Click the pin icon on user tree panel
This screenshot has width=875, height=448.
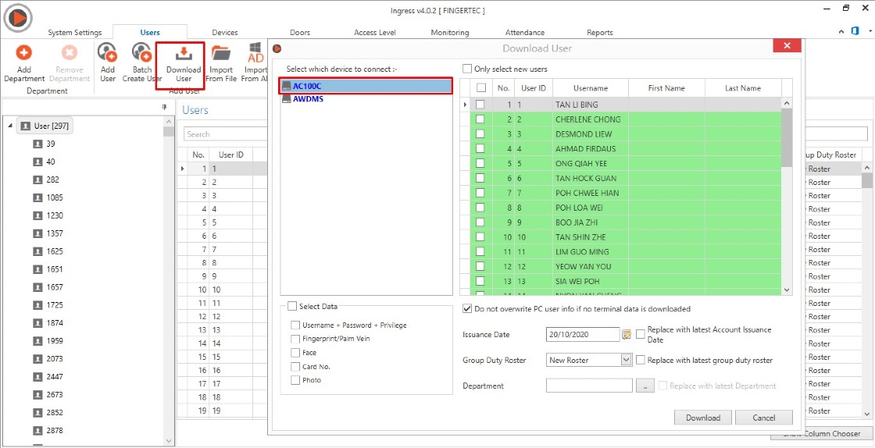(164, 108)
